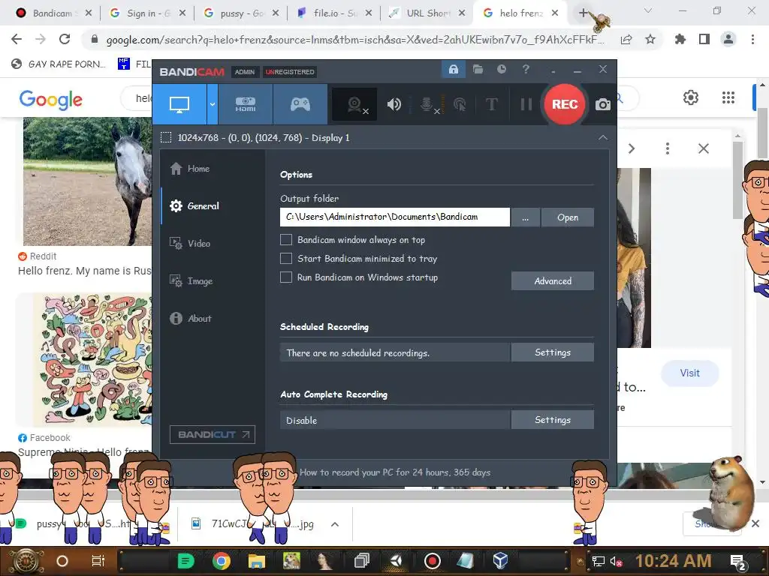
Task: Click the recording area selection rectangle icon
Action: (166, 138)
